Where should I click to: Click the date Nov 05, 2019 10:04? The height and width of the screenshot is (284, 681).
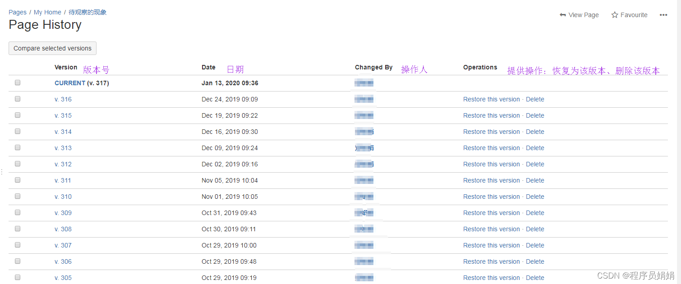coord(230,180)
